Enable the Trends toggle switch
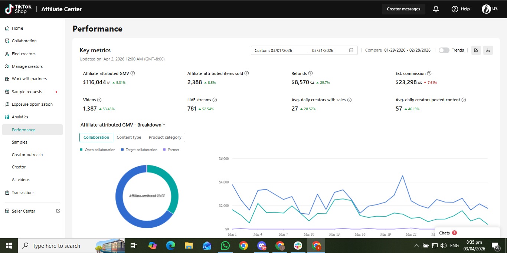 [444, 50]
